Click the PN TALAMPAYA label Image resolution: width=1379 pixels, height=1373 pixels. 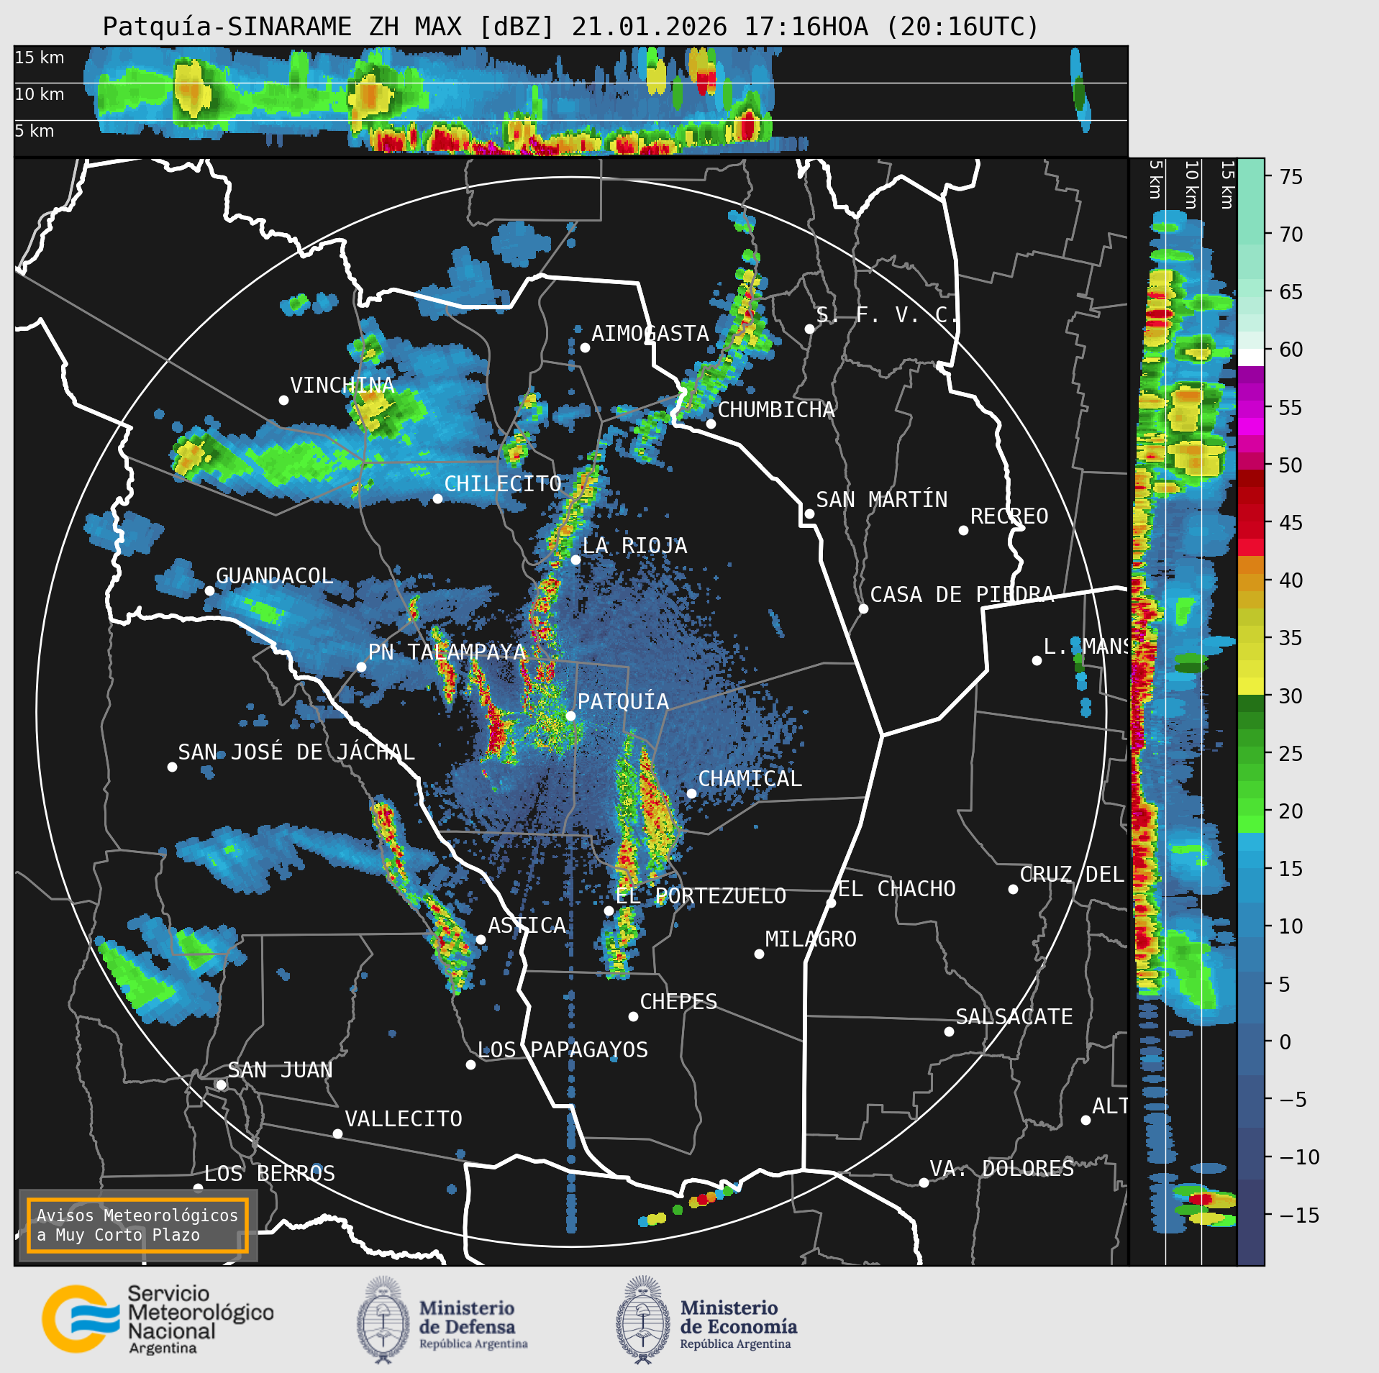coord(447,652)
